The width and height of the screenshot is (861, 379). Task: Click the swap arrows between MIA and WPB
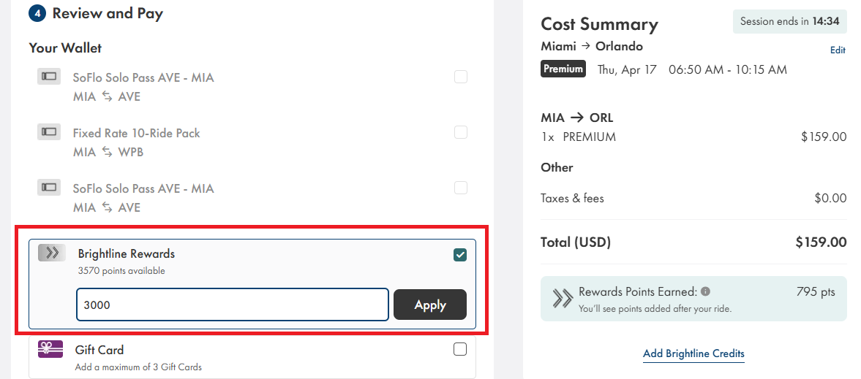107,152
